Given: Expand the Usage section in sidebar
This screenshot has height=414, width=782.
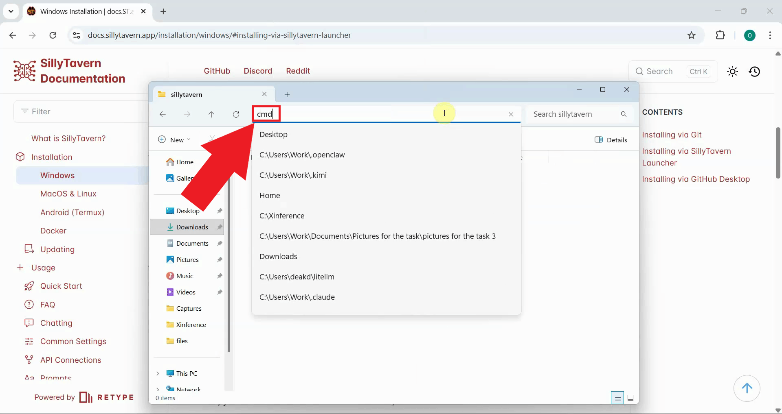Looking at the screenshot, I should 20,268.
